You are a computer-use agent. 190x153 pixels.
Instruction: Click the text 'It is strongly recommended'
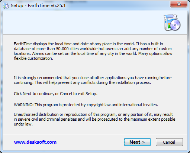(93, 80)
